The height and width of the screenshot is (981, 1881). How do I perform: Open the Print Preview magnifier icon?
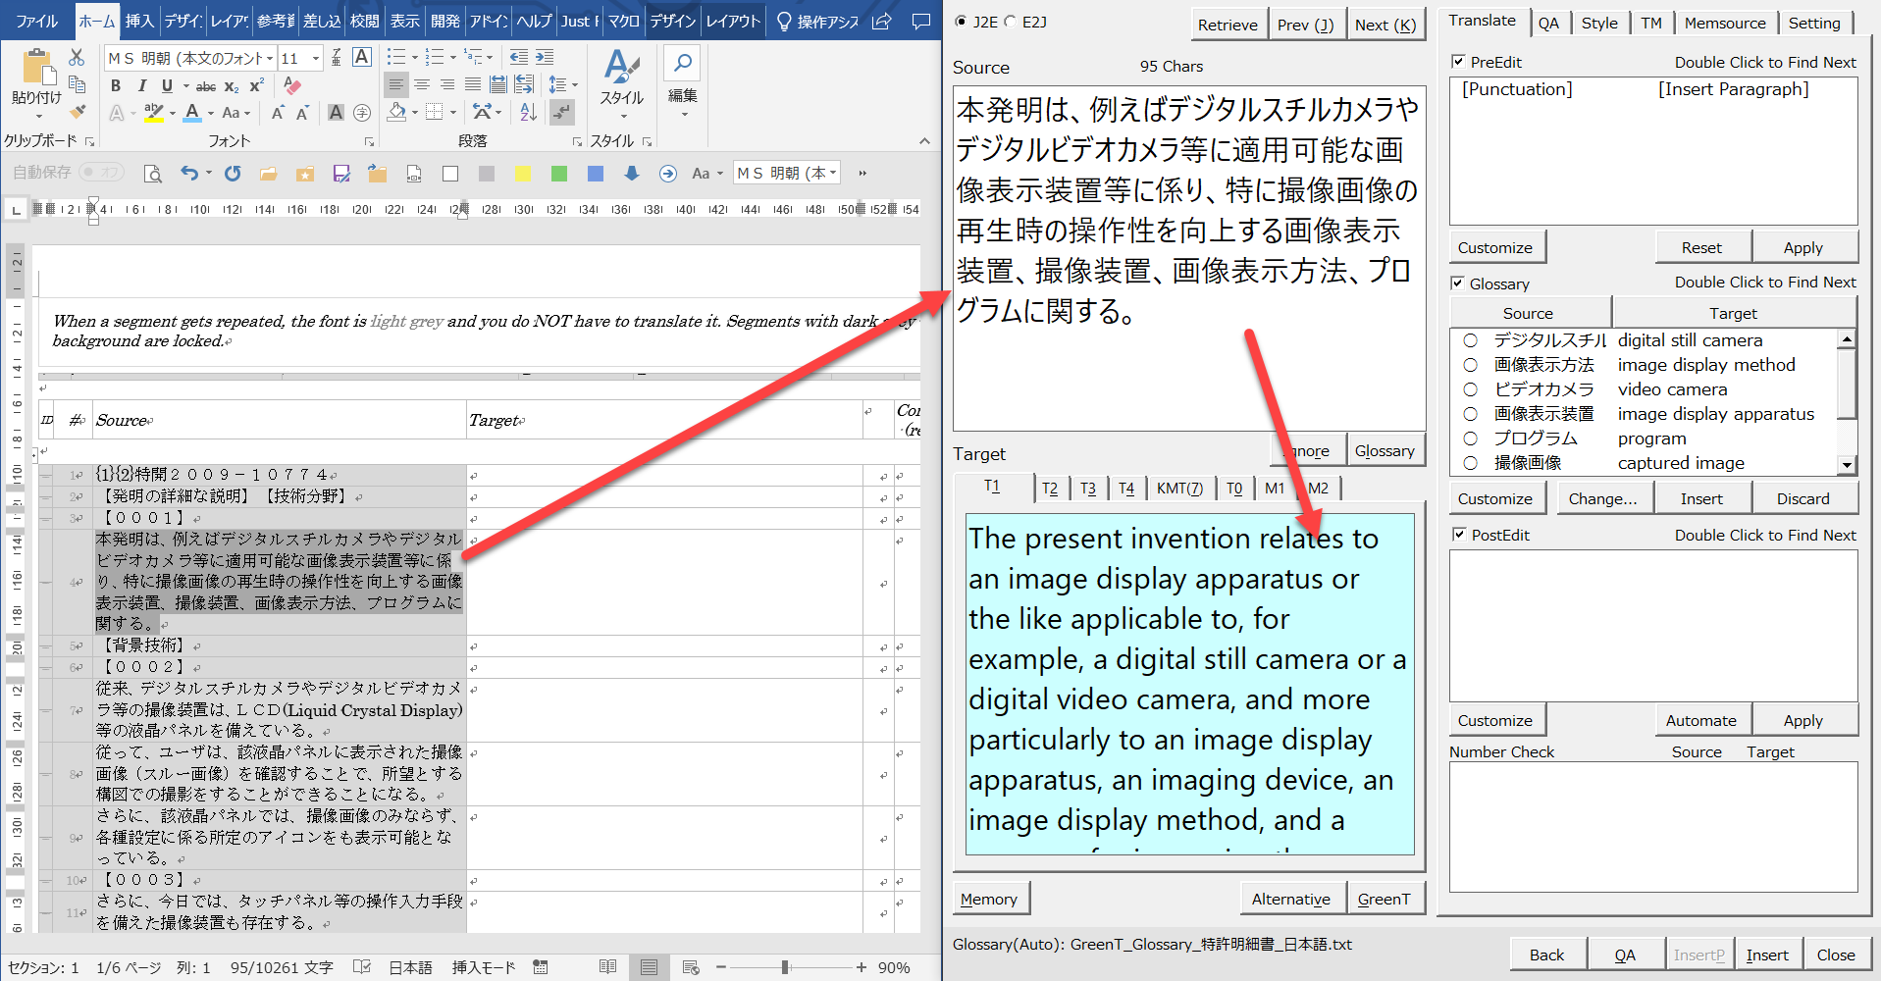(x=152, y=174)
